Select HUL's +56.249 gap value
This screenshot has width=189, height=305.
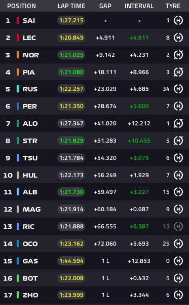click(105, 175)
